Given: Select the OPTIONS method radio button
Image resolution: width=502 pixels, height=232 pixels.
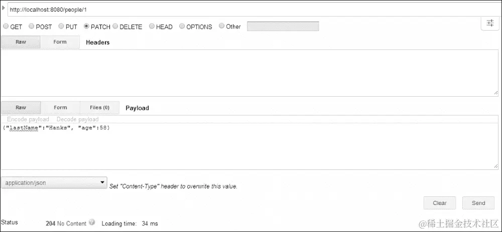Looking at the screenshot, I should coord(182,26).
